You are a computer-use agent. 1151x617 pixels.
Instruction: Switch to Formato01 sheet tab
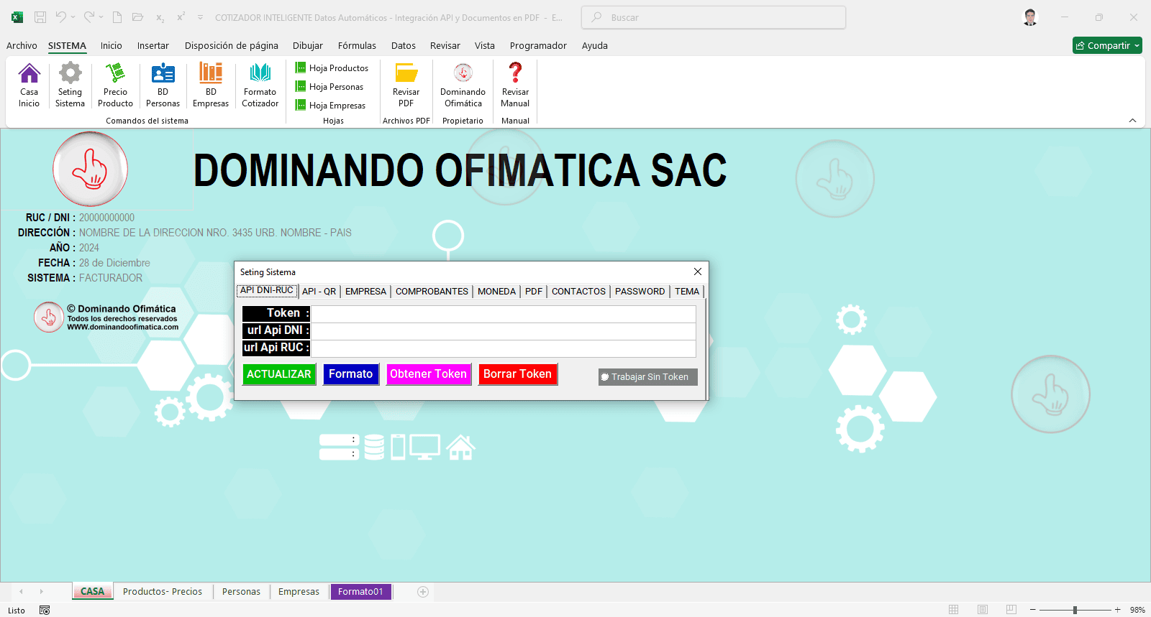pos(360,592)
